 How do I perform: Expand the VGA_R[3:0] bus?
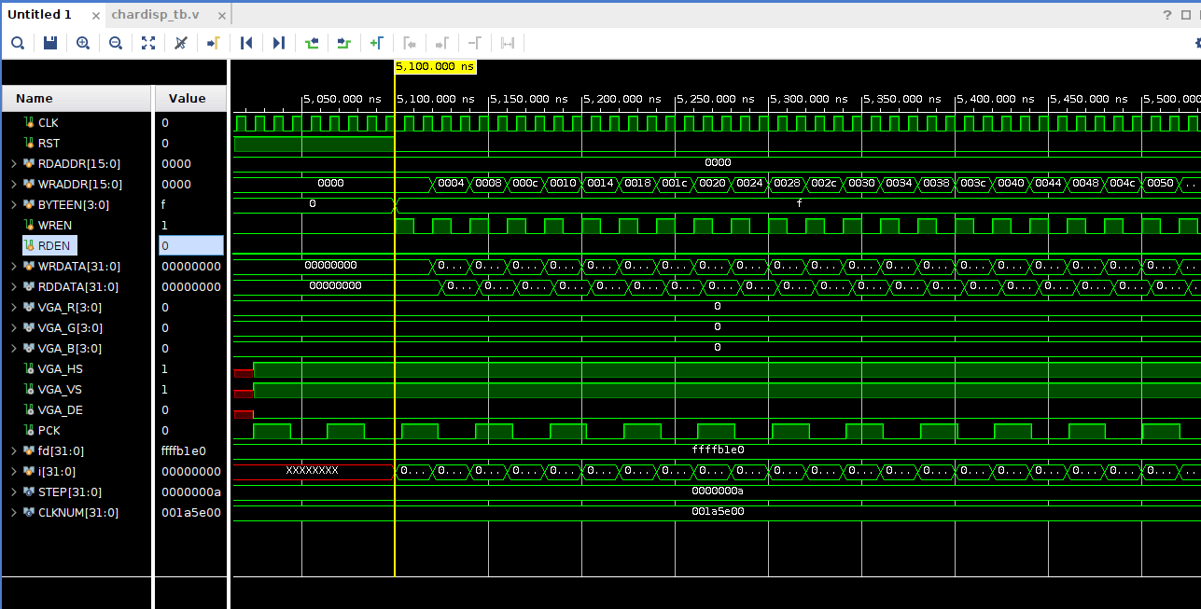(13, 307)
